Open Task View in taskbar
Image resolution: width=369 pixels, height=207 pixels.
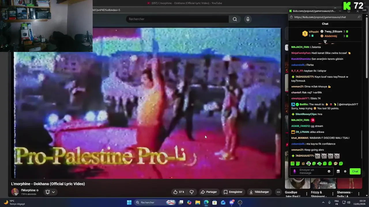click(181, 202)
